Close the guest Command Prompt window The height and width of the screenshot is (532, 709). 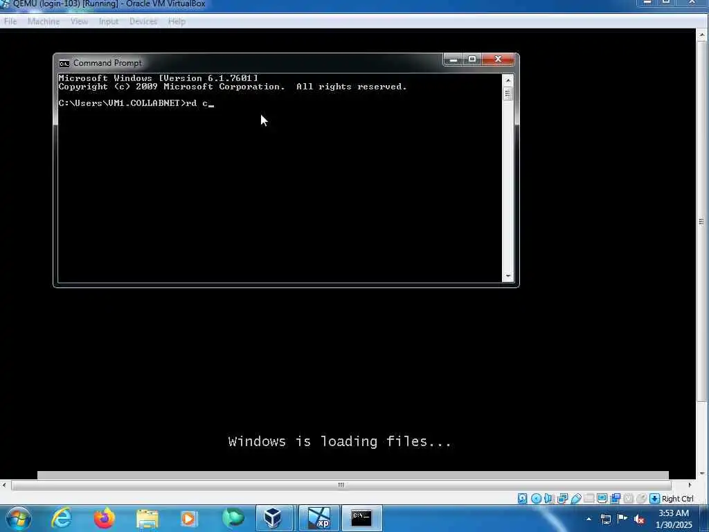tap(498, 60)
